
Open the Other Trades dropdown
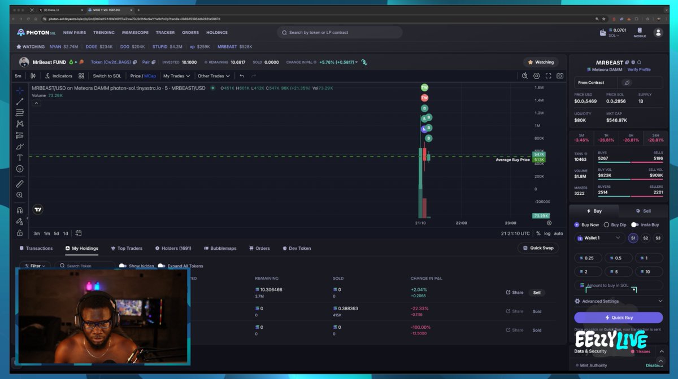coord(214,76)
